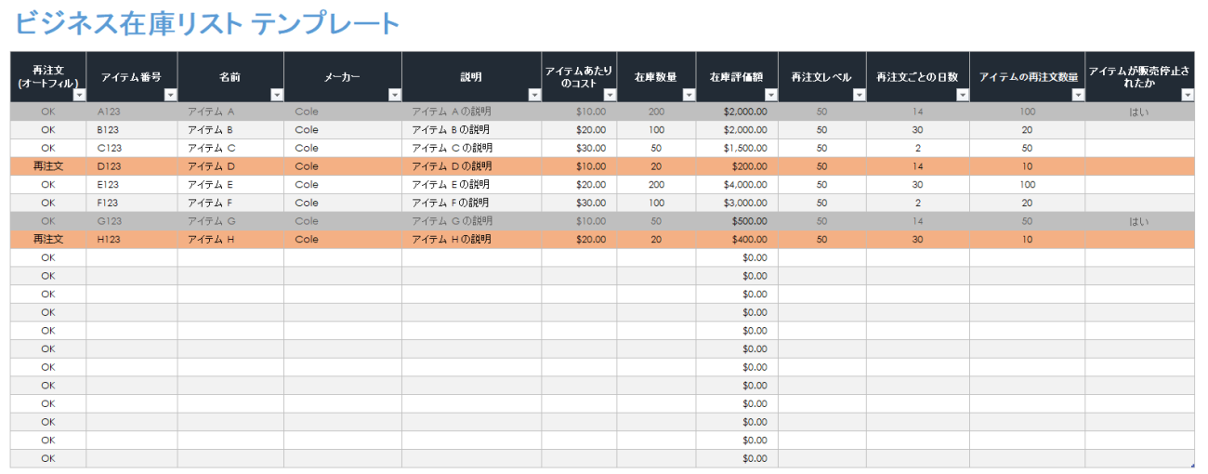Open the 再注文ごとの日数 filter dropdown
Image resolution: width=1208 pixels, height=474 pixels.
pos(963,95)
